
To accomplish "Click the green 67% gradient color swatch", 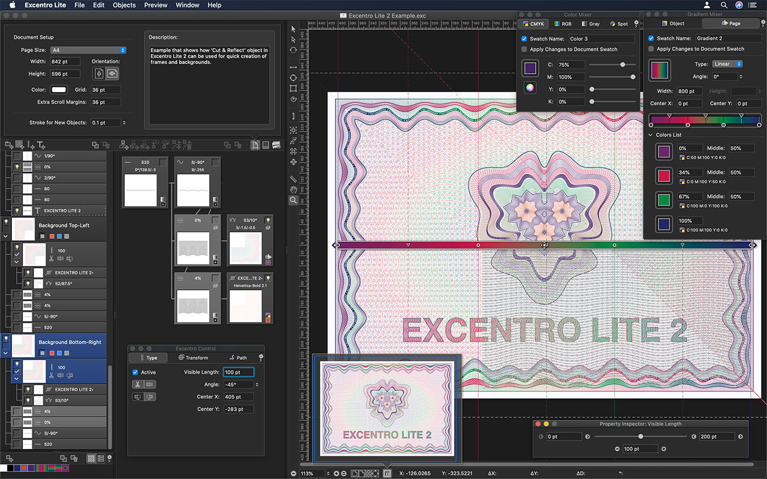I will pyautogui.click(x=663, y=200).
